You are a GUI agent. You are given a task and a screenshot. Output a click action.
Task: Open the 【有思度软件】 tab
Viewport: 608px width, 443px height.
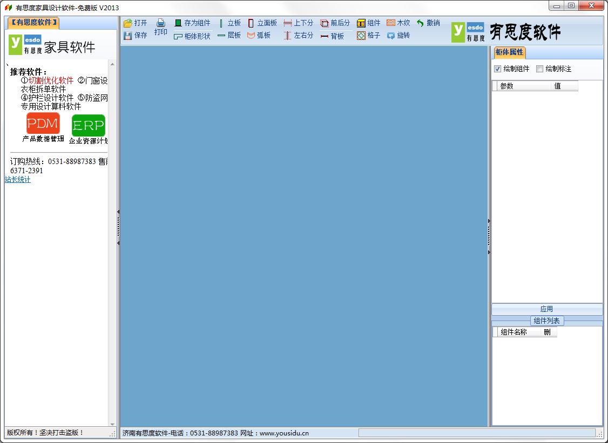33,23
